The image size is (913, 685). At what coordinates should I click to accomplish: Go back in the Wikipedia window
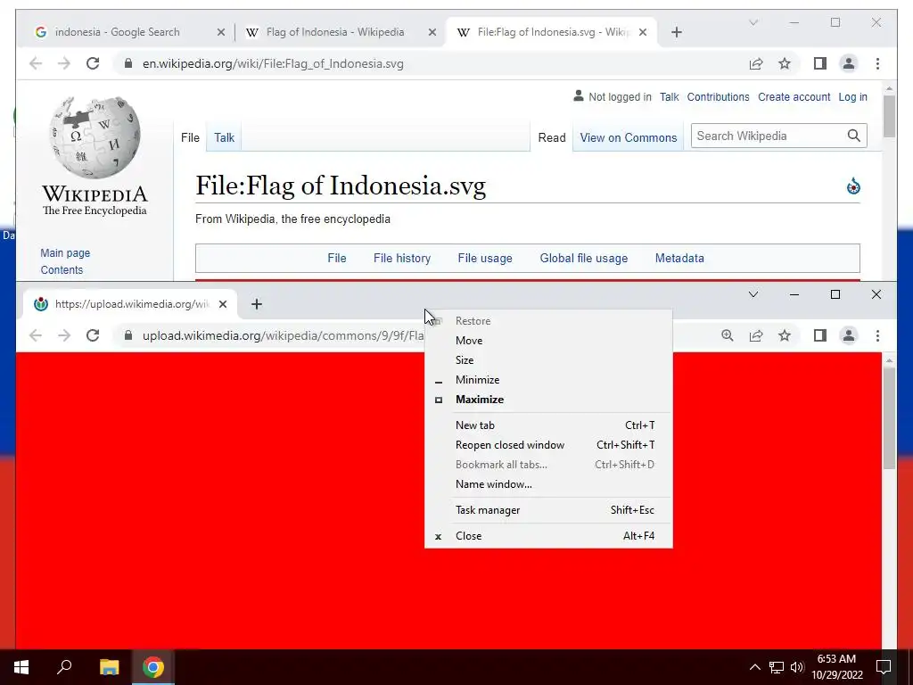[x=36, y=63]
